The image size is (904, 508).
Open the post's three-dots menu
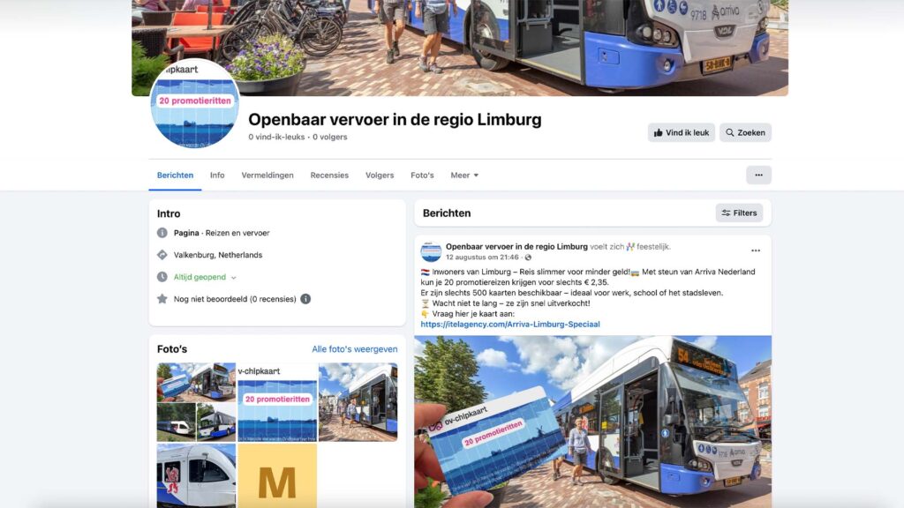click(x=756, y=250)
